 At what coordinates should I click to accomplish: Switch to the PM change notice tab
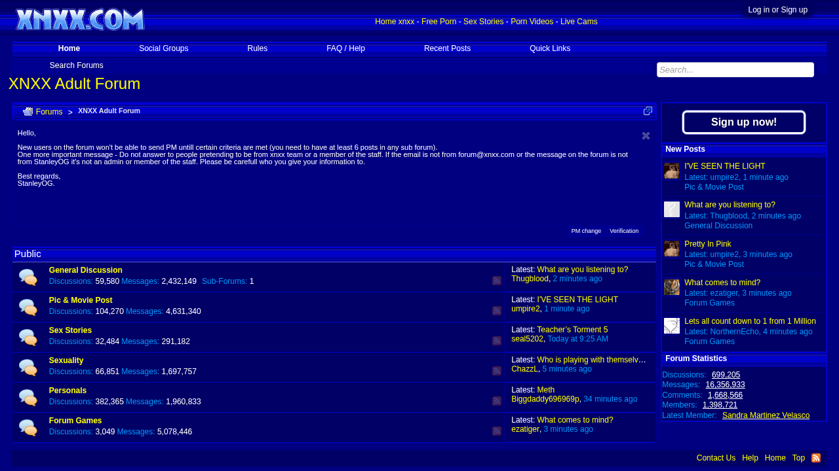pyautogui.click(x=586, y=231)
